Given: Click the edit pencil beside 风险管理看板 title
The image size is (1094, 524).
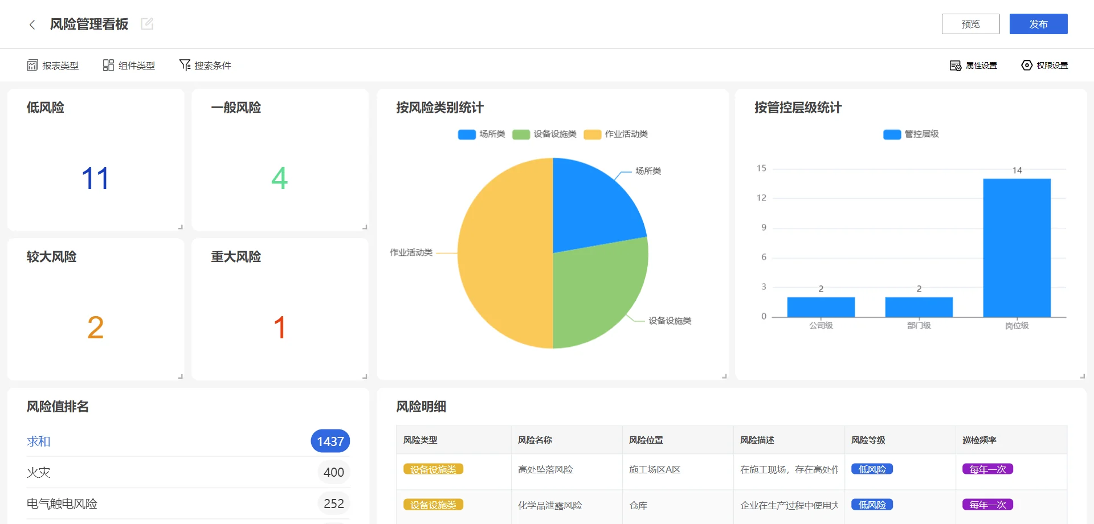Looking at the screenshot, I should (x=147, y=24).
